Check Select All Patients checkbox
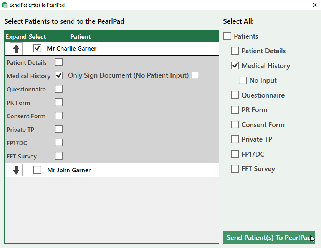The width and height of the screenshot is (321, 248). [x=227, y=36]
